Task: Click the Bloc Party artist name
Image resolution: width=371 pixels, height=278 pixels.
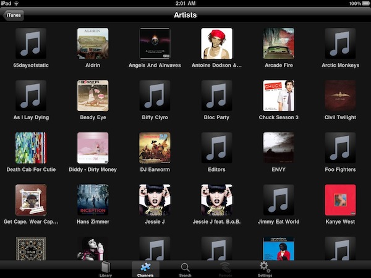Action: point(216,117)
